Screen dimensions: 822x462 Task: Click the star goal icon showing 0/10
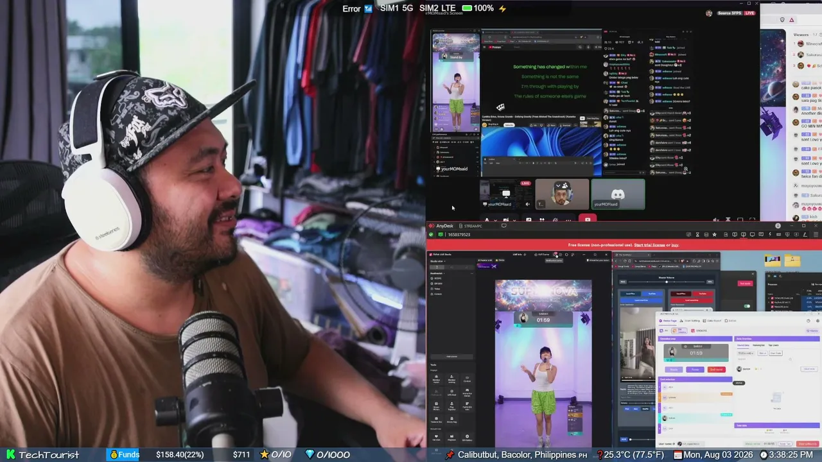tap(264, 454)
